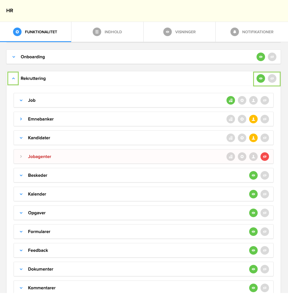Collapse the Rekruttering section

[x=13, y=78]
